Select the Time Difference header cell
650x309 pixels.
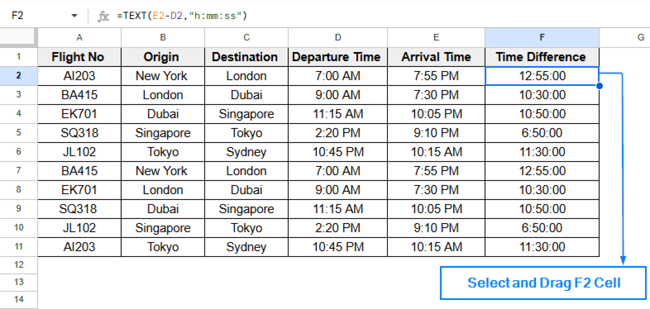(541, 57)
